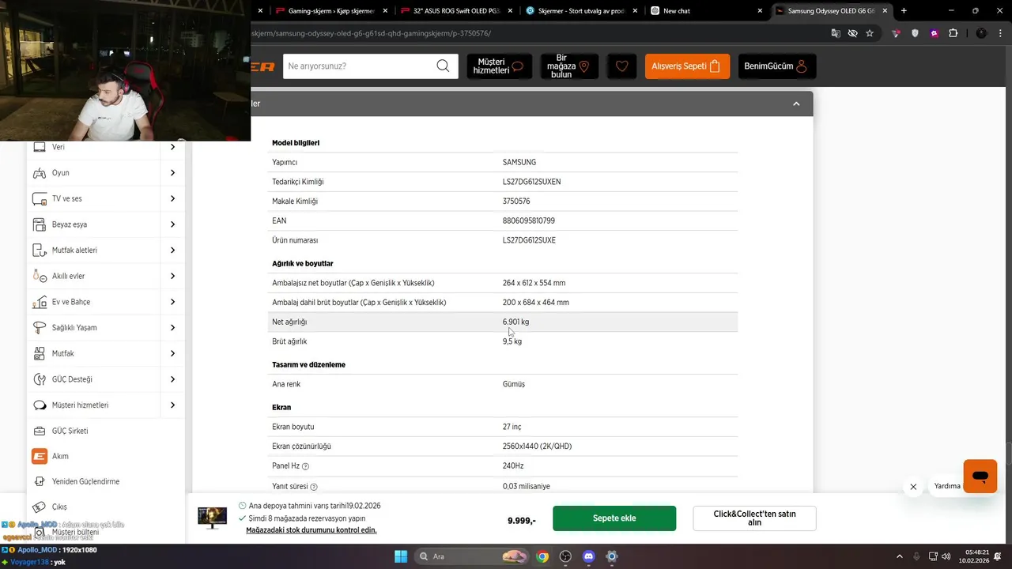Click the crossed-out eye icon in address bar
The image size is (1012, 569).
(852, 33)
